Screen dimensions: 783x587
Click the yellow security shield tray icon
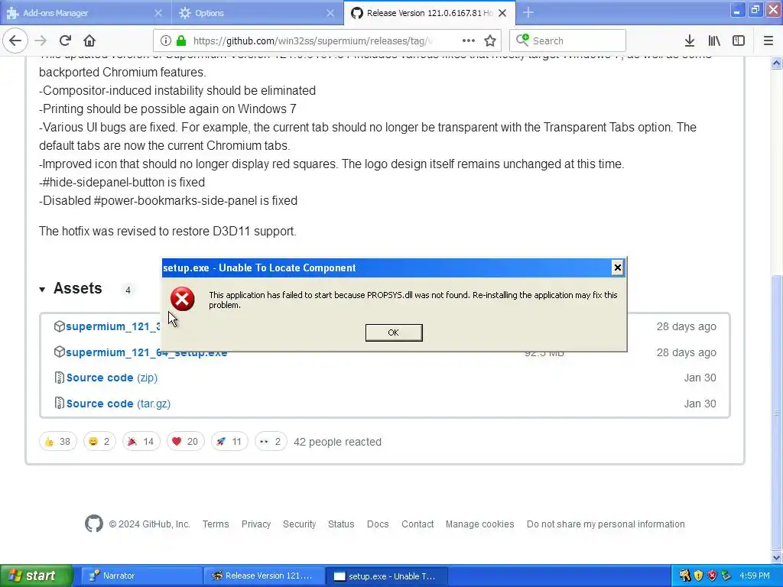point(698,576)
